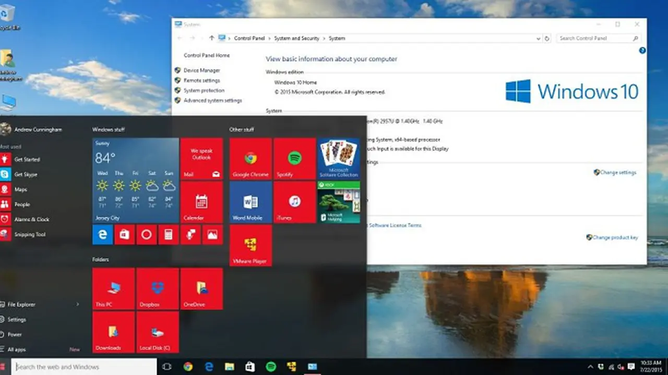Open the OneDrive folder tile
The image size is (668, 375).
(201, 289)
